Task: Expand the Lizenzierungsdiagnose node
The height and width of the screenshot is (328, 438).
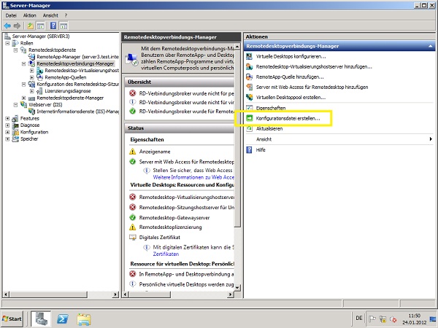Action: (x=32, y=91)
